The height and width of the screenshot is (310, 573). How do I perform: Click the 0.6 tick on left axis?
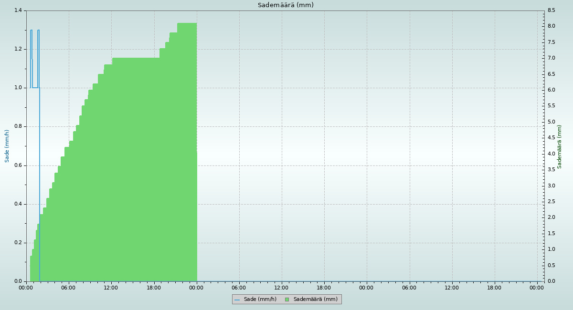[19, 165]
